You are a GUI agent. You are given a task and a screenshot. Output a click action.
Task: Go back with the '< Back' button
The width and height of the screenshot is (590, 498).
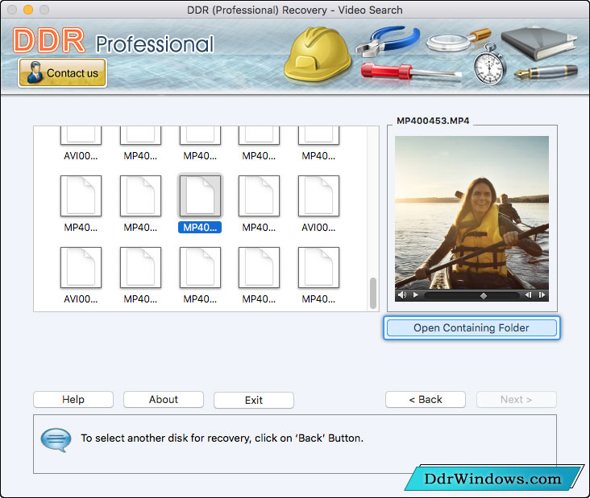426,400
